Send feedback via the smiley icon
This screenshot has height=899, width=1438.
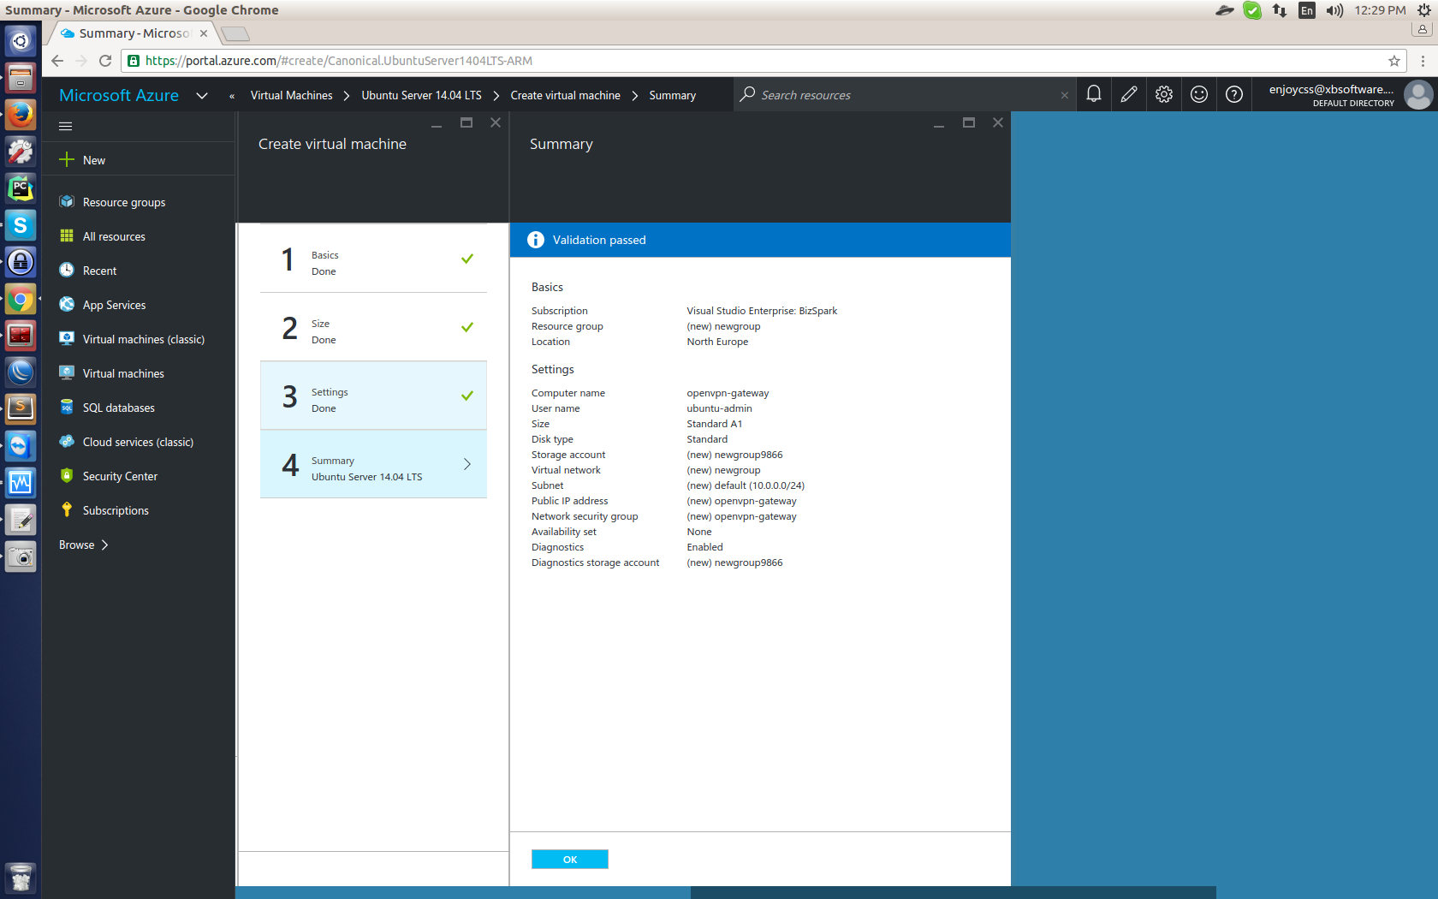point(1198,94)
